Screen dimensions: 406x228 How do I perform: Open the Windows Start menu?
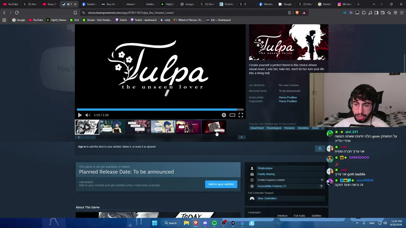(154, 223)
